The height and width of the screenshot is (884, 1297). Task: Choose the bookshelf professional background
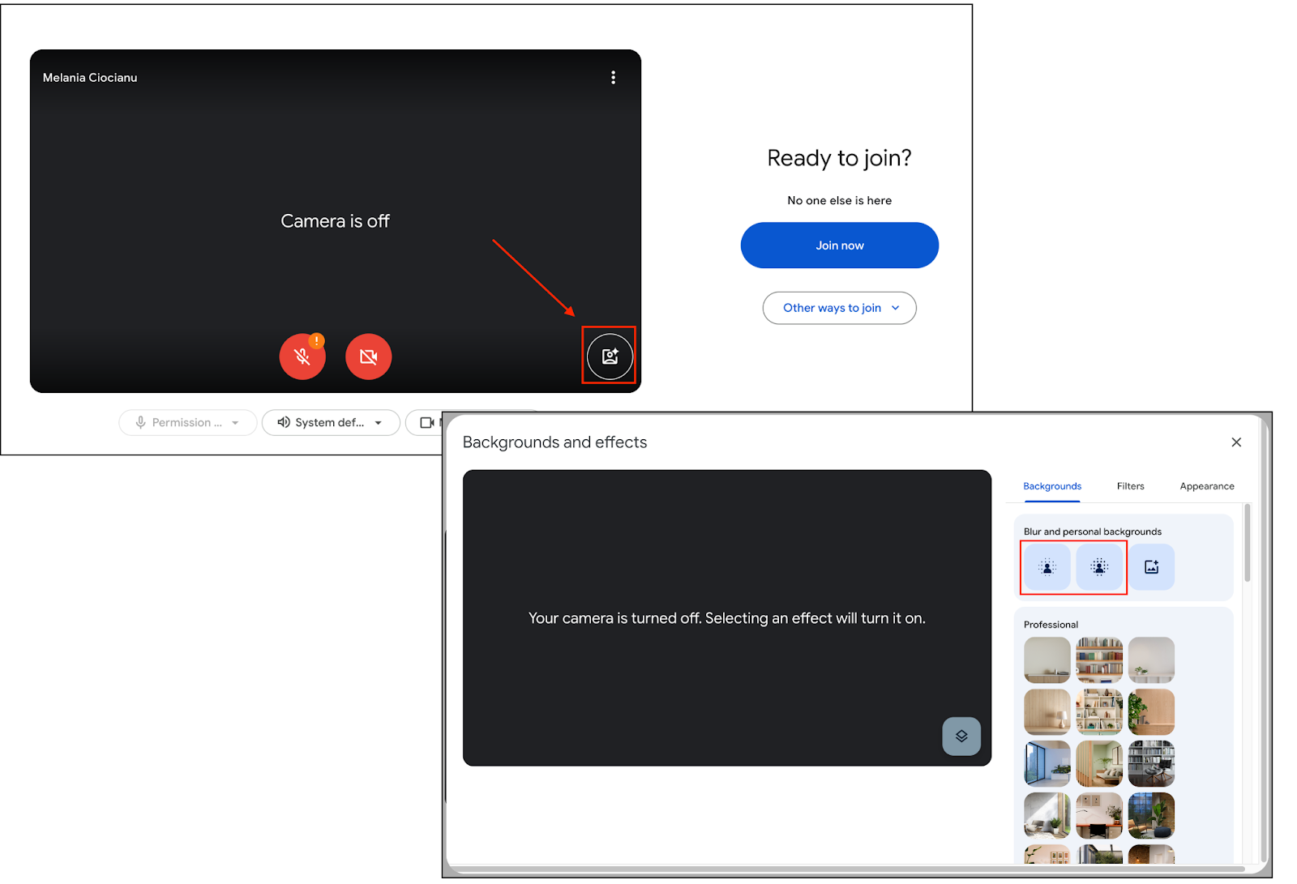pyautogui.click(x=1099, y=660)
